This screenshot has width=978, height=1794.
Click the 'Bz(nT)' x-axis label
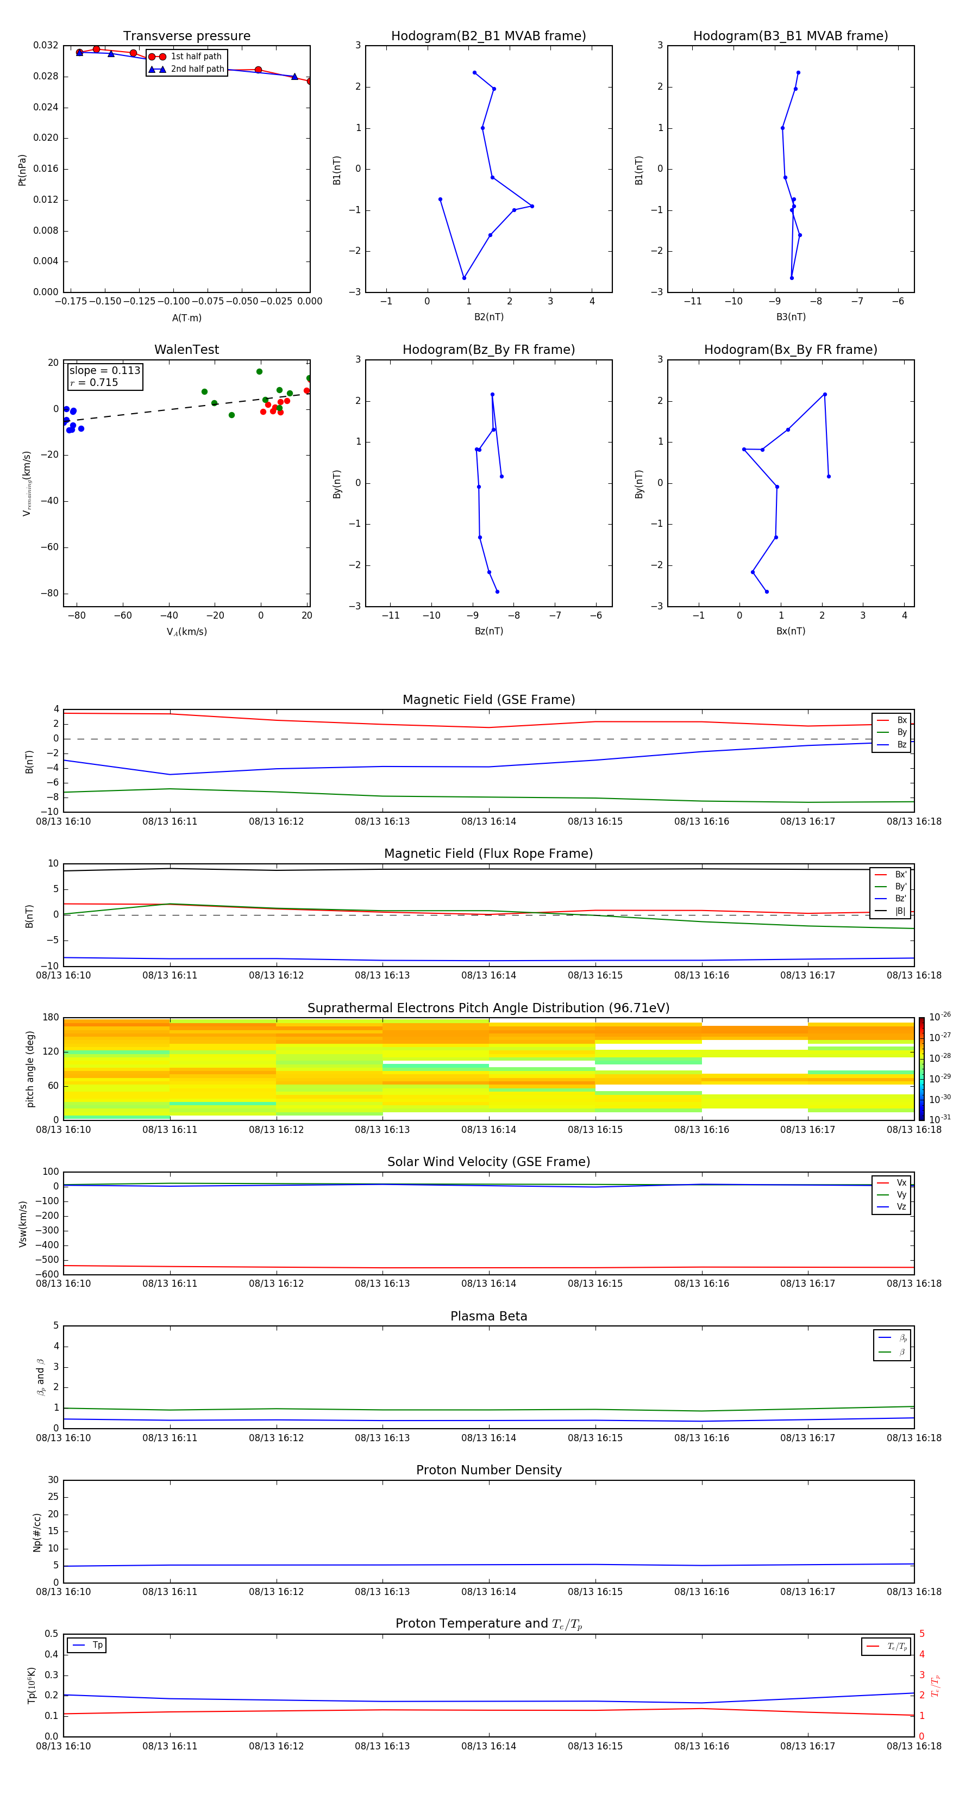[x=488, y=631]
